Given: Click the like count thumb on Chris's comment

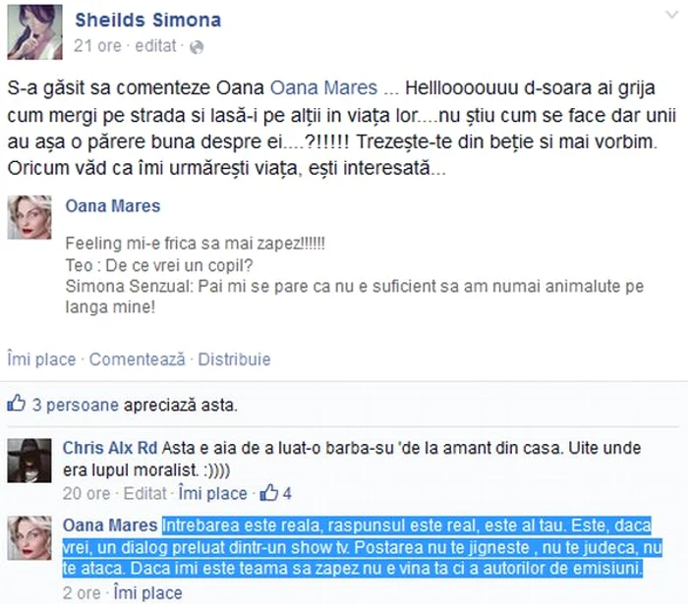Looking at the screenshot, I should tap(269, 493).
